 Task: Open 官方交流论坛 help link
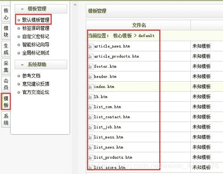tap(36, 92)
